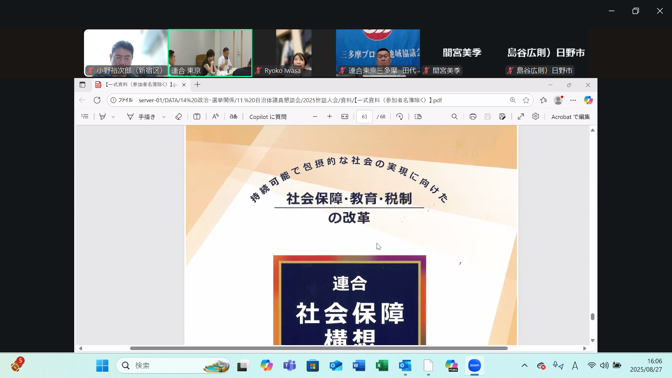Start Read aloud for the PDF
672x378 pixels.
(215, 117)
